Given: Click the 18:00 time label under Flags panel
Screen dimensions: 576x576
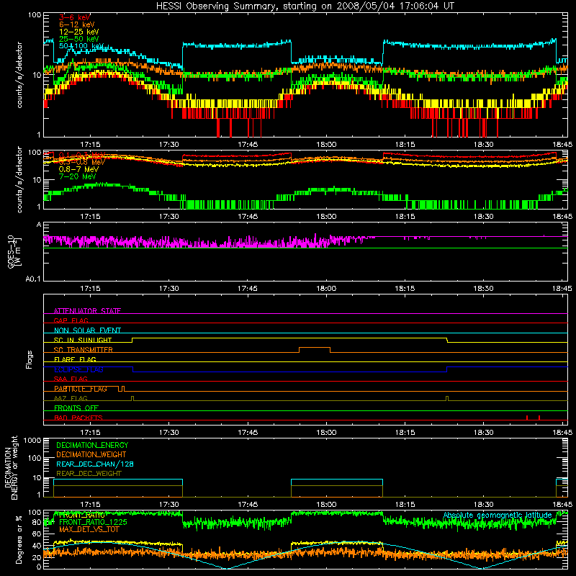Looking at the screenshot, I should 326,433.
